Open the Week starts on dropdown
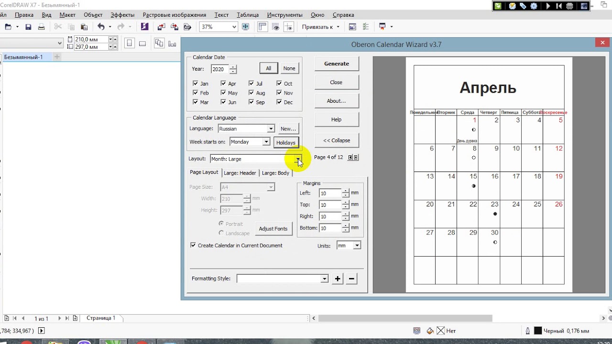This screenshot has width=612, height=344. tap(266, 142)
